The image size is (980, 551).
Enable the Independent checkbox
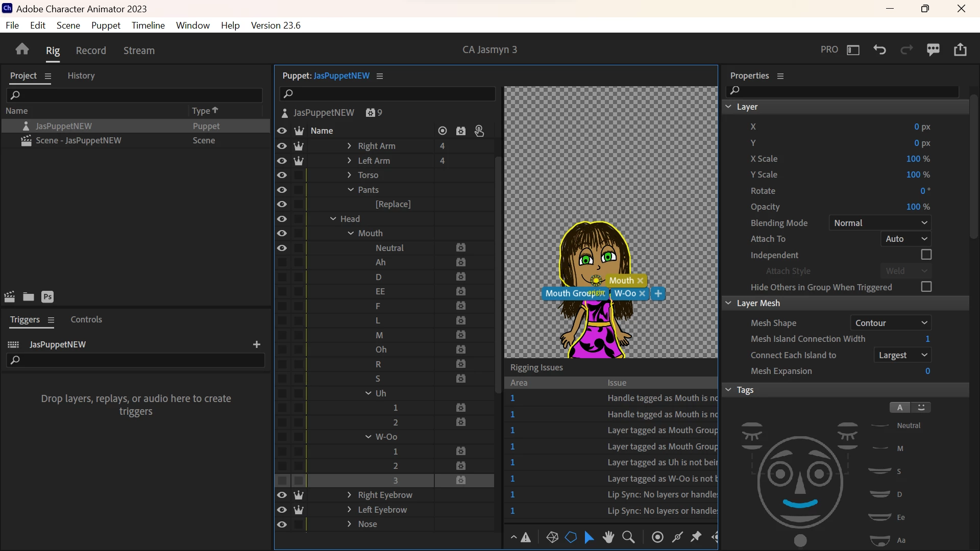(x=926, y=255)
